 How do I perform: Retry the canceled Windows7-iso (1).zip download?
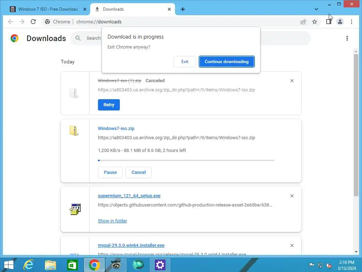[x=109, y=105]
